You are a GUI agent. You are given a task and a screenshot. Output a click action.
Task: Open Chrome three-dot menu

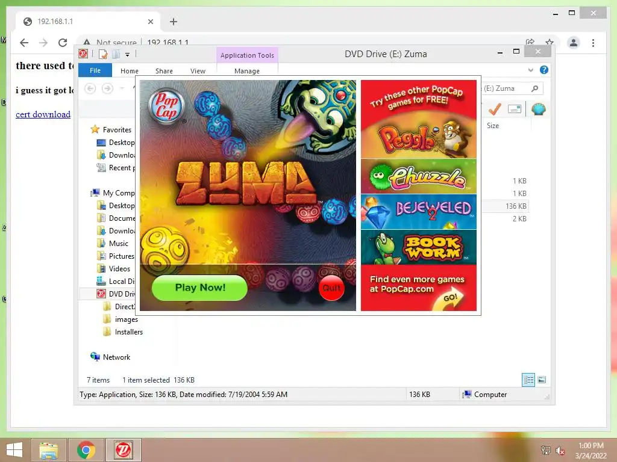pos(593,43)
